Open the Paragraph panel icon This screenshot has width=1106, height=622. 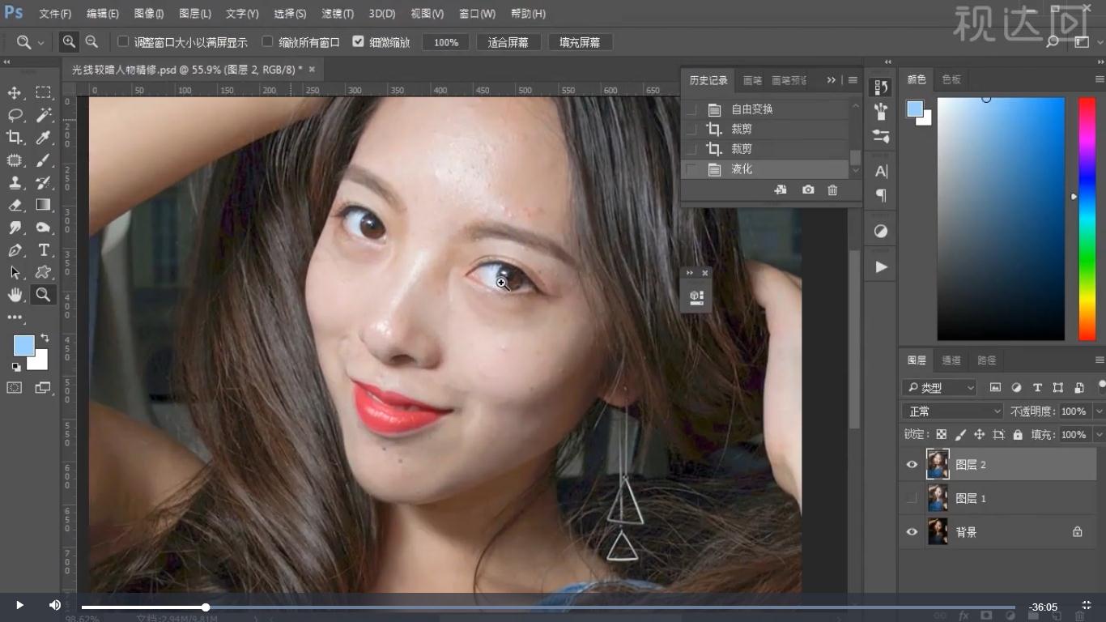click(881, 196)
